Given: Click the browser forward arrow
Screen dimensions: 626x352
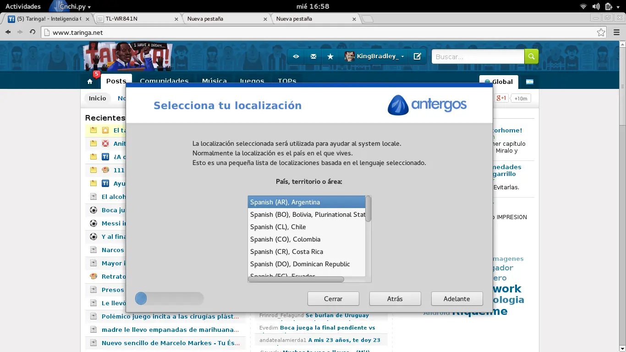Looking at the screenshot, I should [20, 32].
